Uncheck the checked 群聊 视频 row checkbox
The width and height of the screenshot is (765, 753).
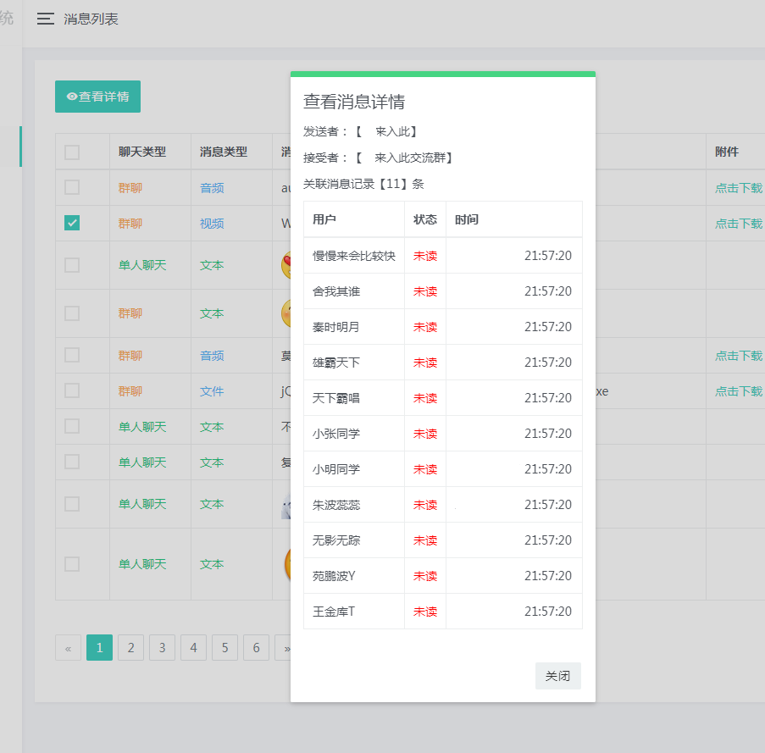click(72, 223)
